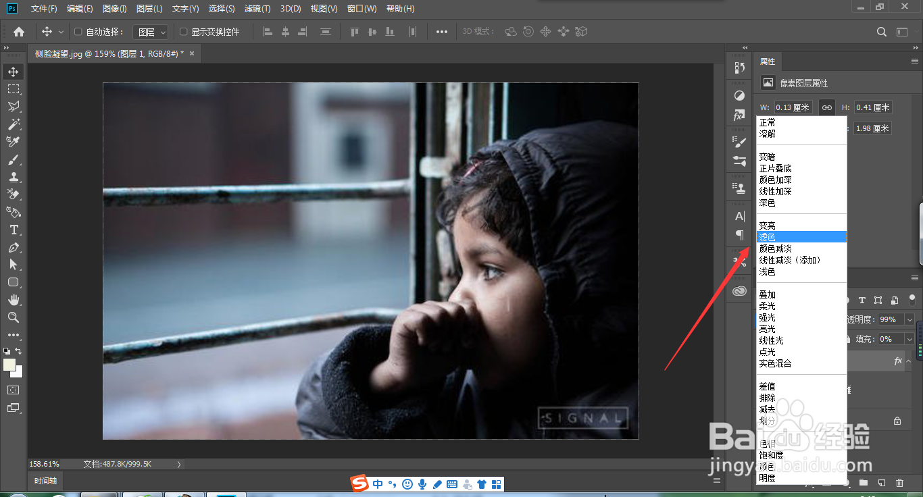
Task: Choose 差值 blend mode
Action: click(801, 386)
